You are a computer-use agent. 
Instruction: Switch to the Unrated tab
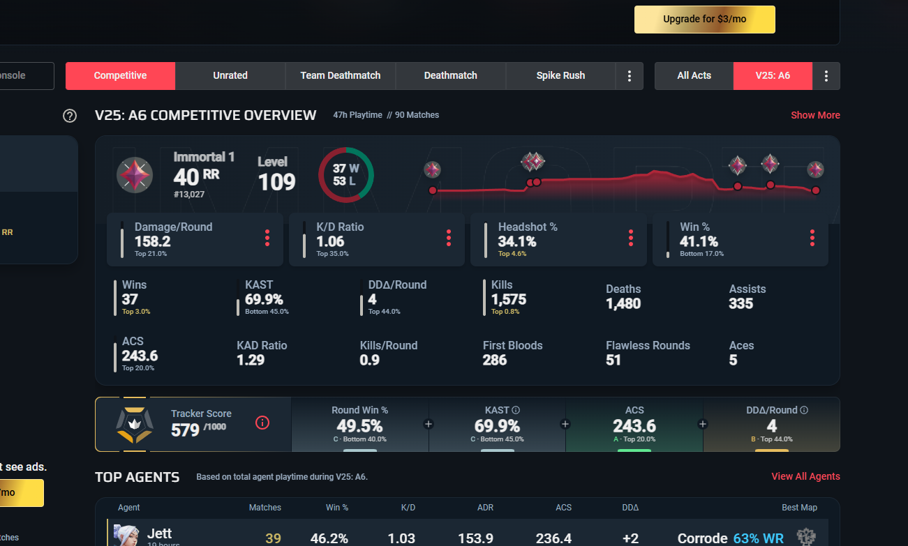click(230, 76)
